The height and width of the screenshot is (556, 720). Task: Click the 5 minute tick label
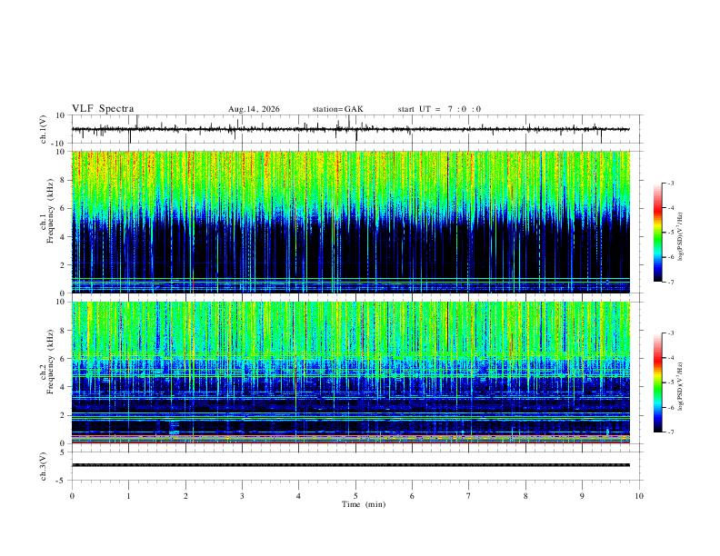click(355, 496)
